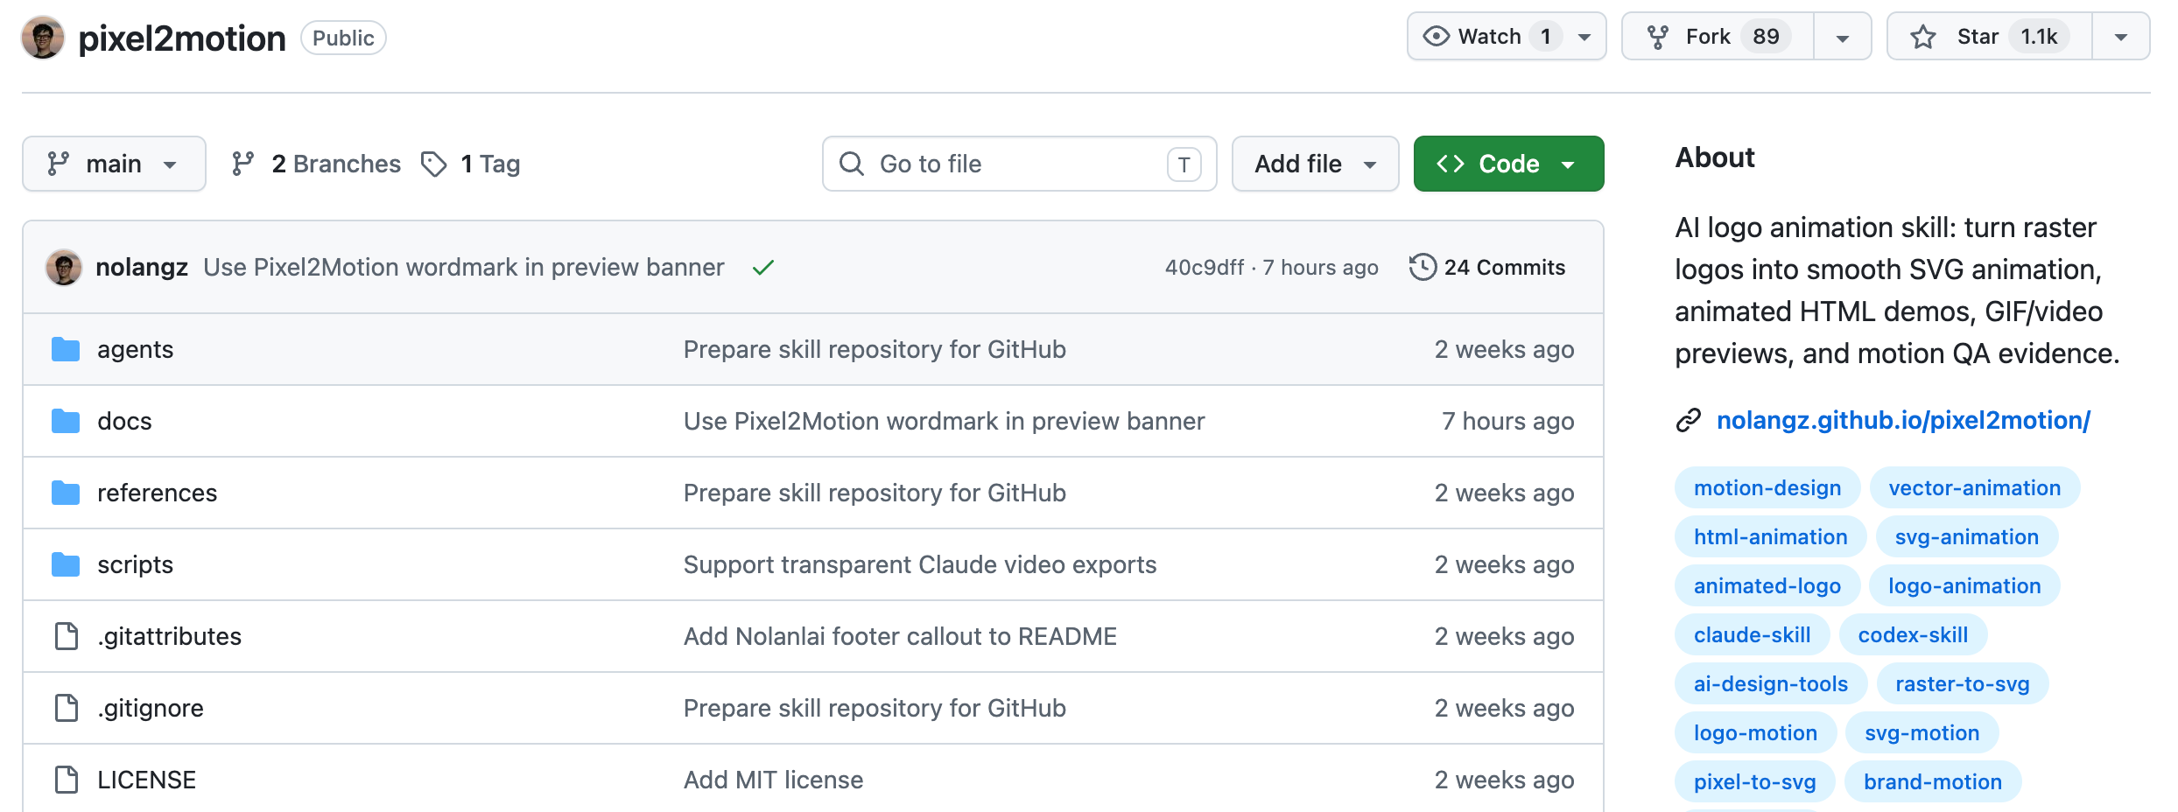Open the scripts directory
Screen dimensions: 2178x812
(135, 564)
